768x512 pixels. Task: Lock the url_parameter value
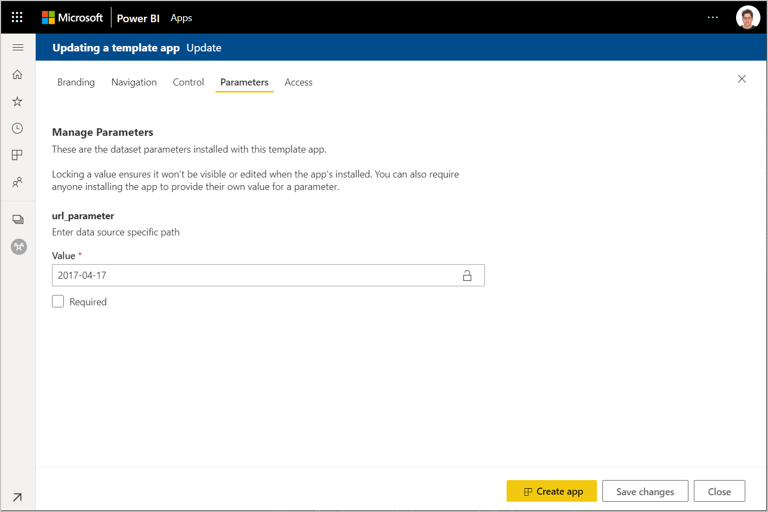(x=467, y=275)
